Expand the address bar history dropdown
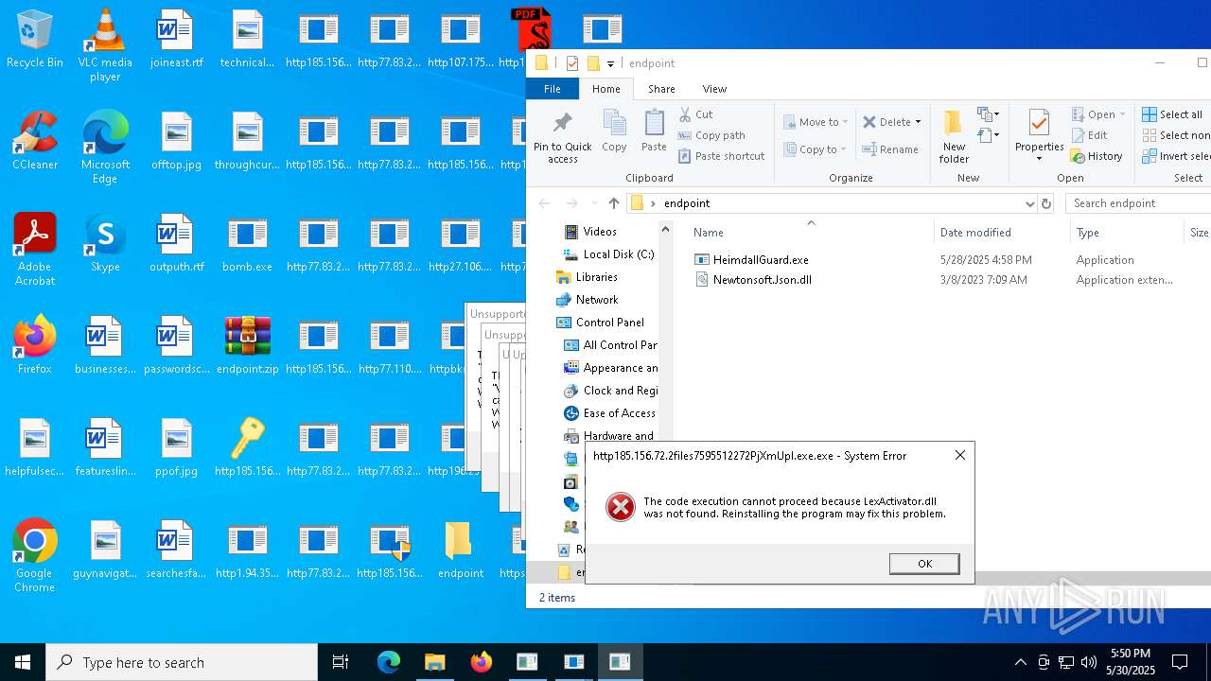Viewport: 1211px width, 681px height. coord(1029,203)
